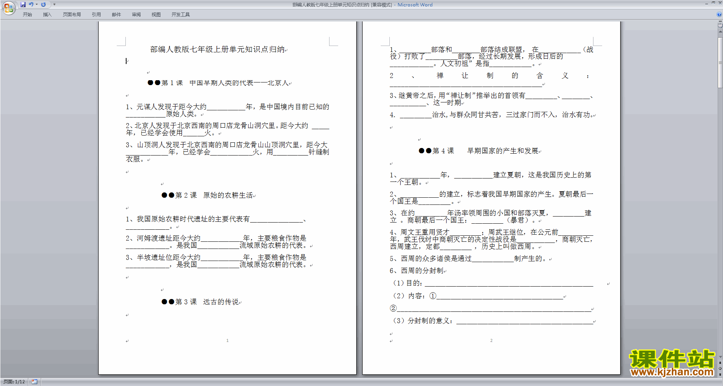Open the Office button menu
Screen dimensions: 723x386
coord(8,8)
